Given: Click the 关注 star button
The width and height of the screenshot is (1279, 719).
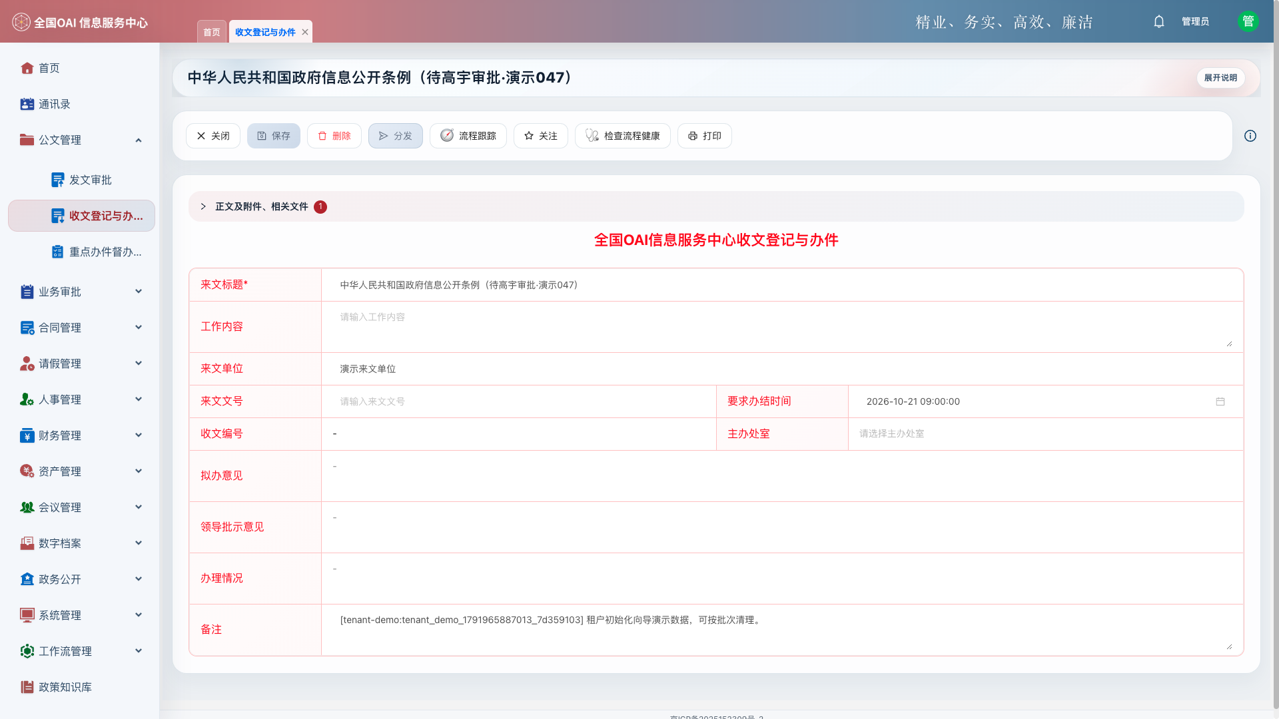Looking at the screenshot, I should (541, 136).
